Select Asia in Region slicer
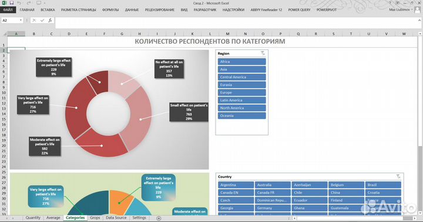Viewport: 423px width, 222px height. pyautogui.click(x=241, y=69)
